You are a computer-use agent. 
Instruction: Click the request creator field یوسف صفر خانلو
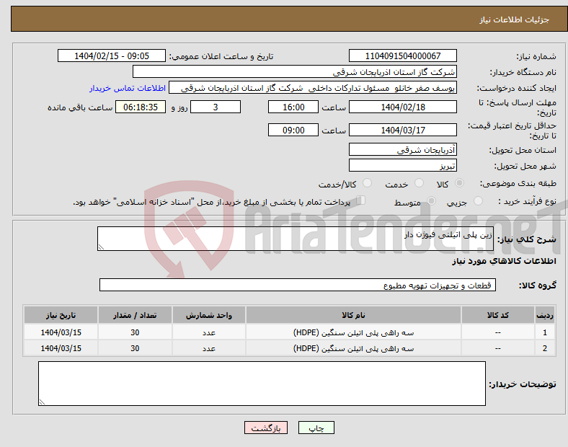313,88
